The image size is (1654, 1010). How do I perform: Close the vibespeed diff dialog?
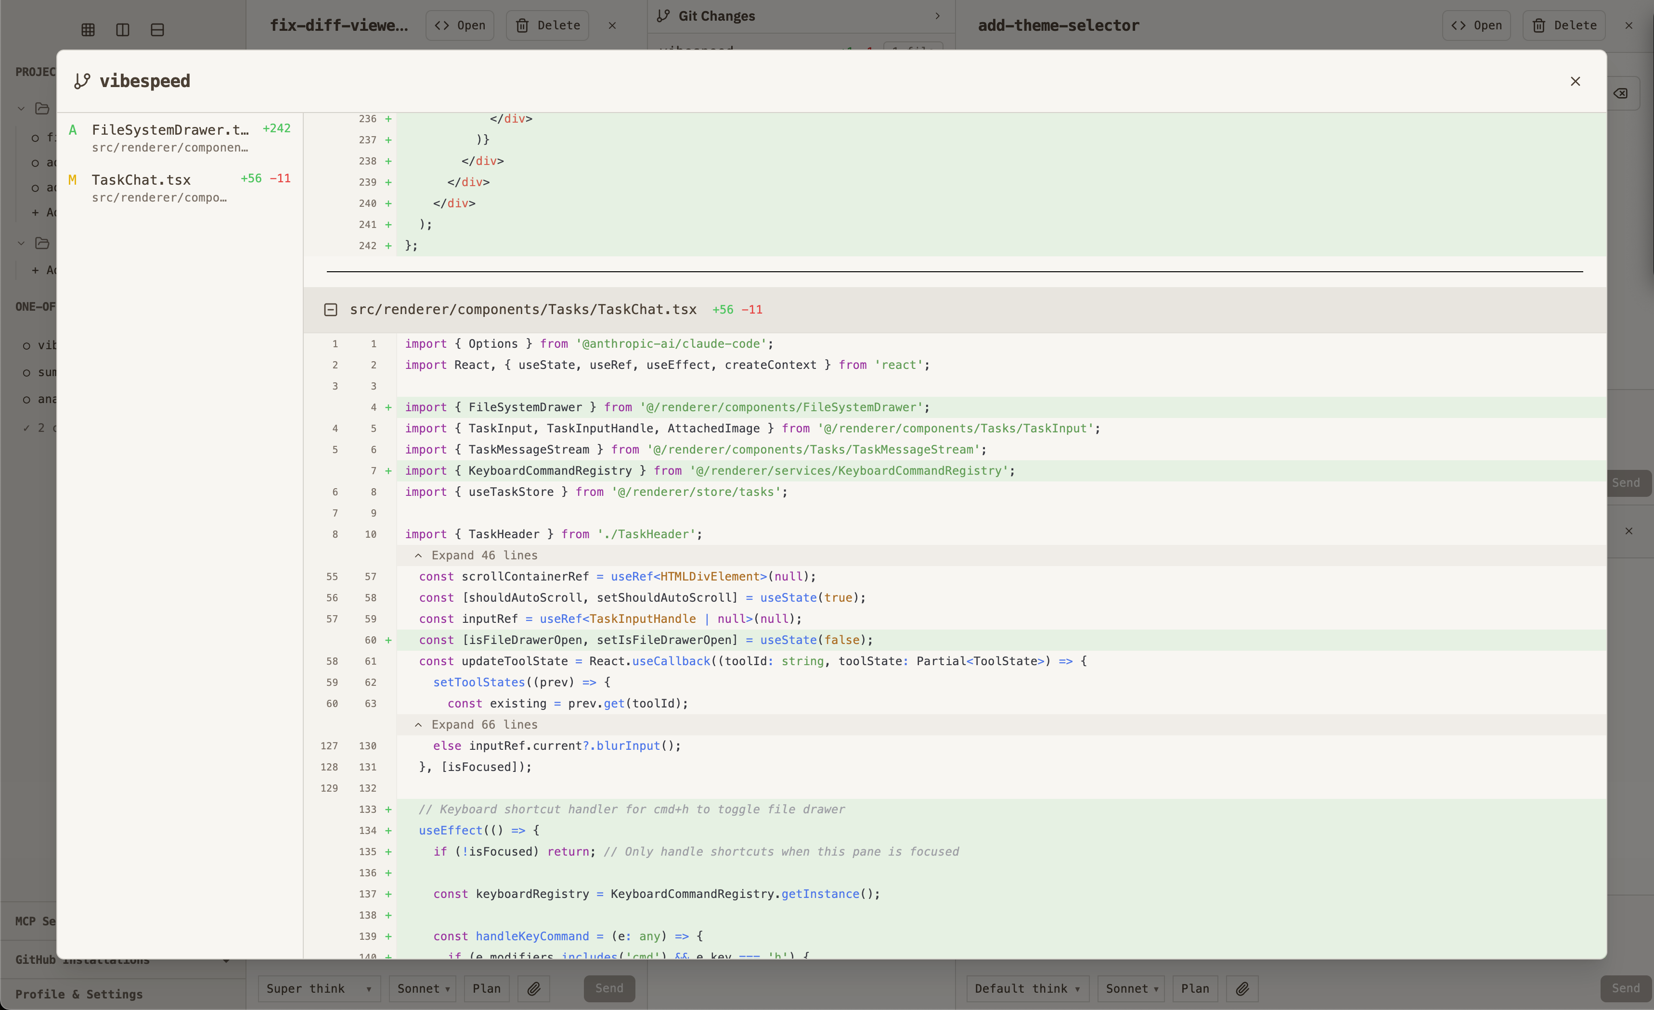tap(1576, 81)
